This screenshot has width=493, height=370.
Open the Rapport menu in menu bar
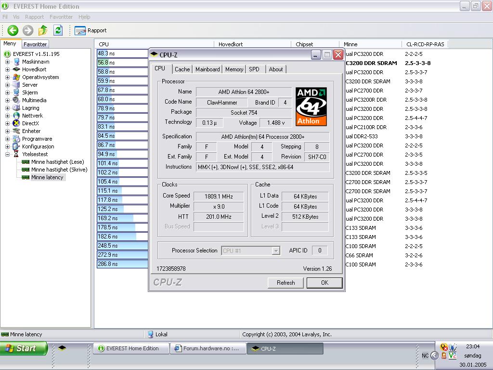point(35,17)
